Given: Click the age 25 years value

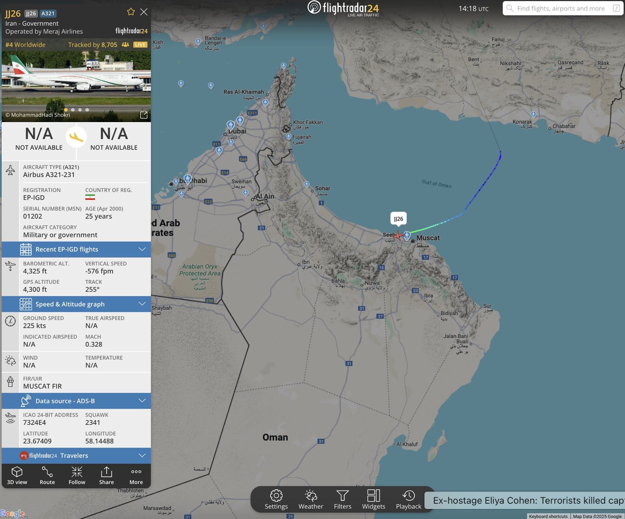Looking at the screenshot, I should click(x=98, y=216).
